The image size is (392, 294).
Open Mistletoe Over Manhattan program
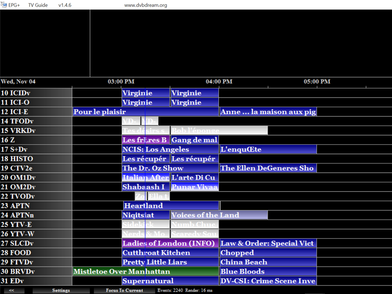coord(146,272)
